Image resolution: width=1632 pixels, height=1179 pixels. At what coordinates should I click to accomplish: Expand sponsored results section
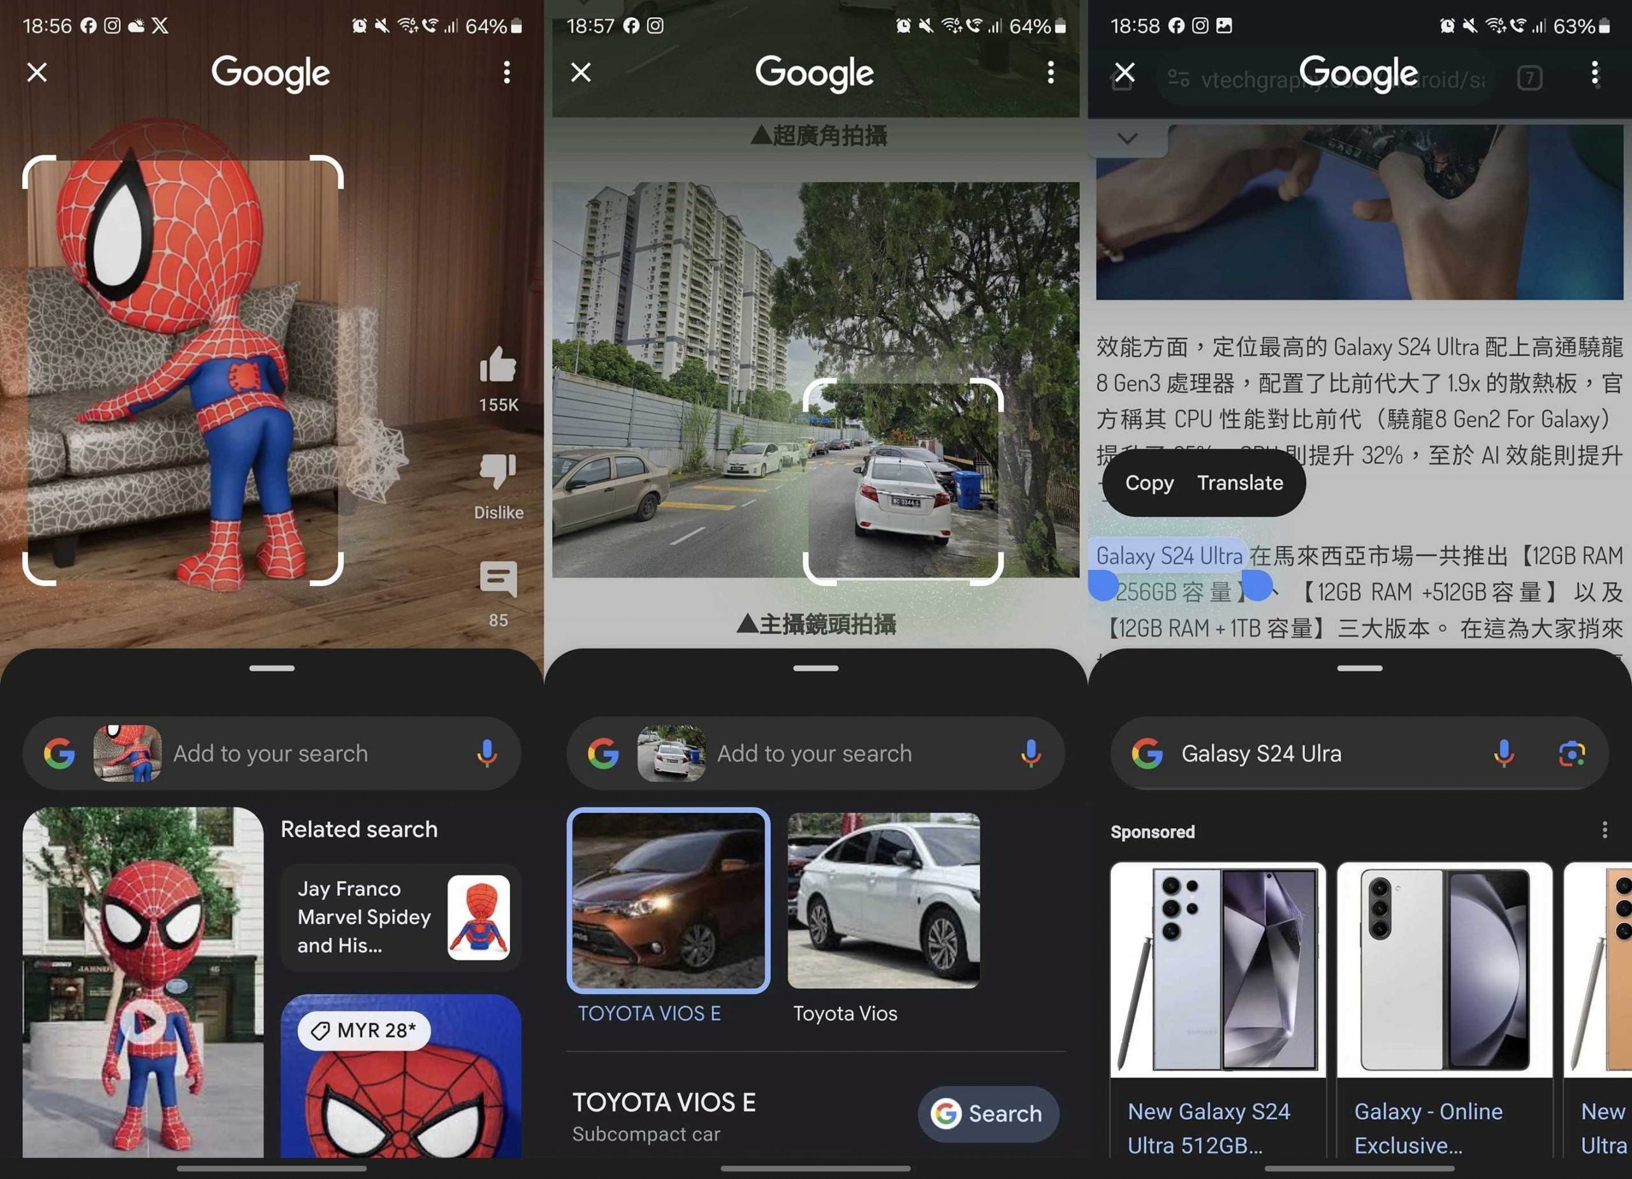coord(1600,831)
